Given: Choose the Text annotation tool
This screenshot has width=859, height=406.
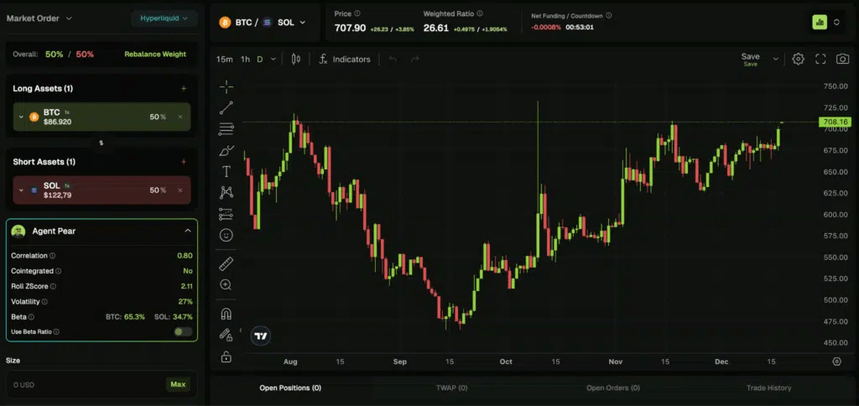Looking at the screenshot, I should [x=226, y=171].
